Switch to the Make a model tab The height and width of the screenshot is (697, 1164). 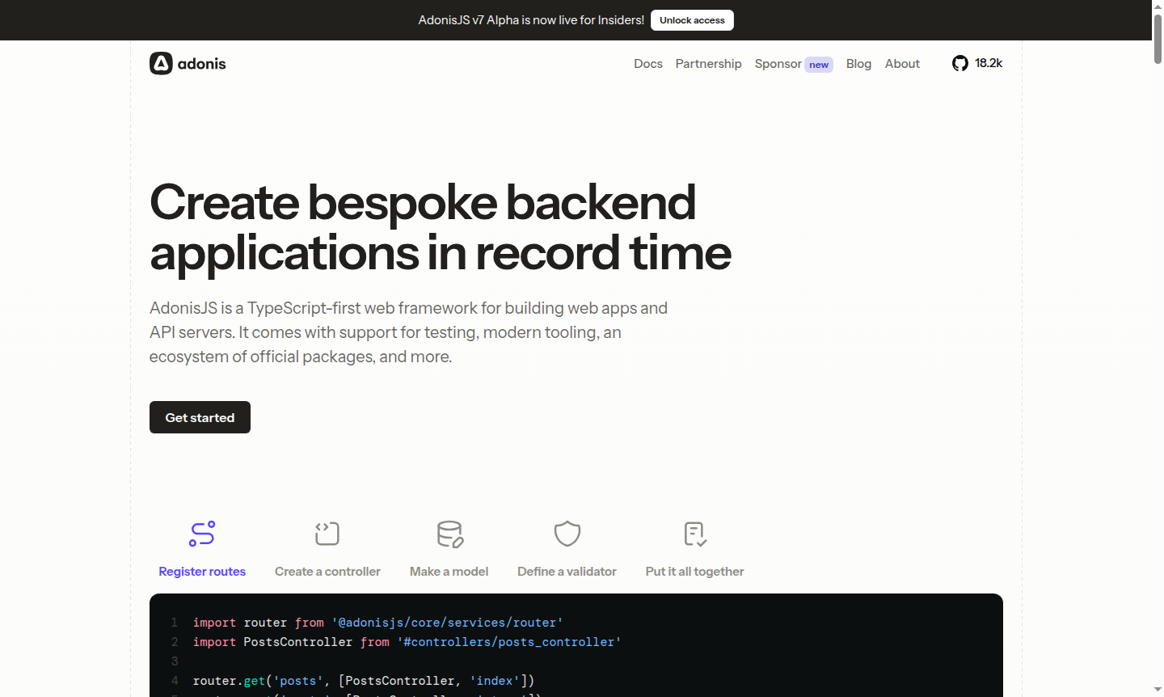click(449, 571)
